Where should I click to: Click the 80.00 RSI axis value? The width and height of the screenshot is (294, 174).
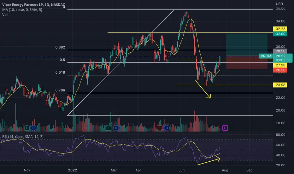280,135
